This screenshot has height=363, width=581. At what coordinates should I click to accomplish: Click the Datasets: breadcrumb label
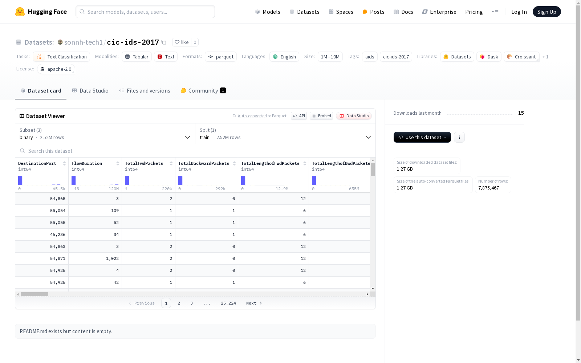pos(39,42)
